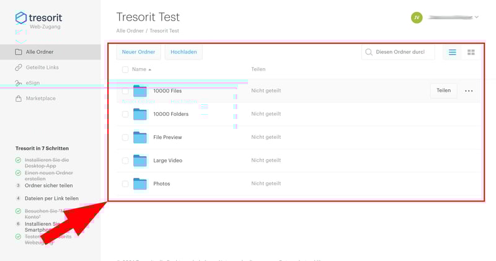Open Alle Ordner in sidebar
Image resolution: width=496 pixels, height=261 pixels.
(50, 52)
